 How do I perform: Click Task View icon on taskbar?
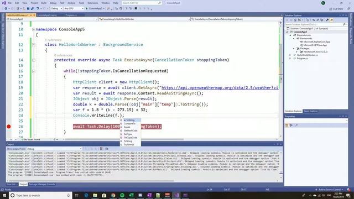pyautogui.click(x=77, y=195)
